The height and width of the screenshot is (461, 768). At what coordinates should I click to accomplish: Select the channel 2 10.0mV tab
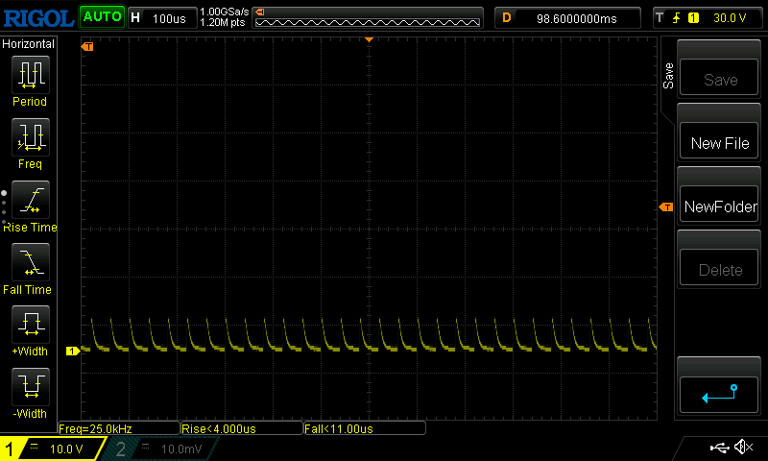pos(160,449)
